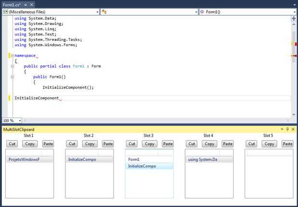Click Paste button under Slot 4
The height and width of the screenshot is (207, 298).
[x=228, y=144]
